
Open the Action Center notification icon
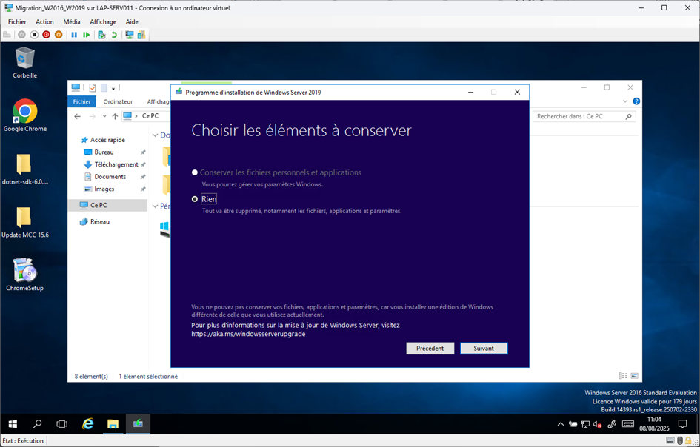[x=682, y=424]
